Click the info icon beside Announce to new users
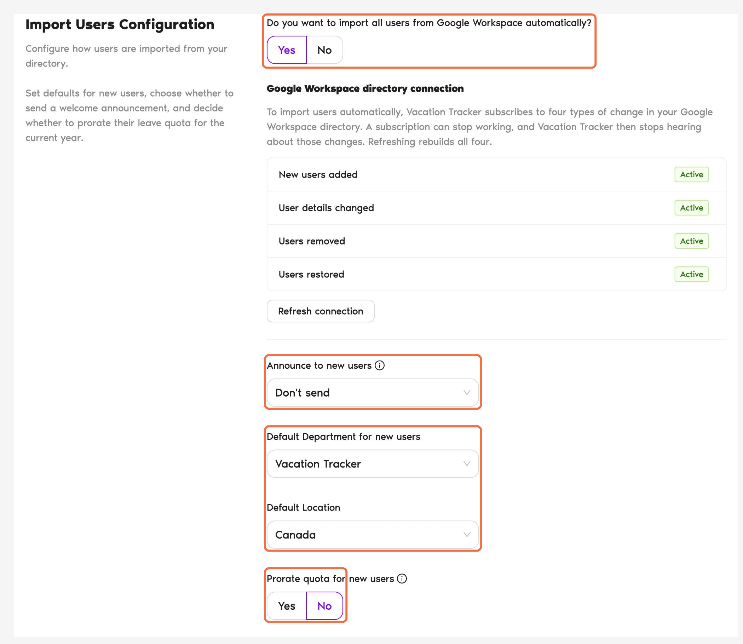Viewport: 743px width, 644px height. point(379,366)
